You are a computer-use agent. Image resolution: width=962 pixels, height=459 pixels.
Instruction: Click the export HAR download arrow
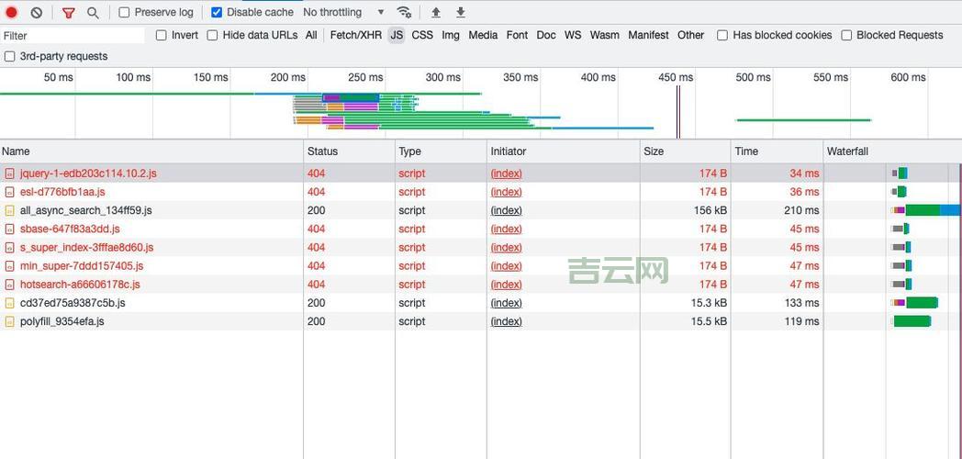[x=461, y=13]
